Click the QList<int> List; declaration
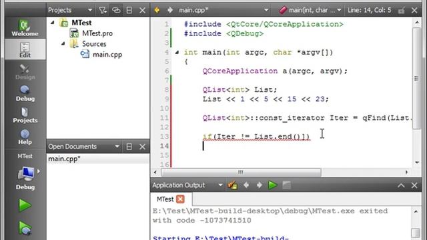The width and height of the screenshot is (427, 240). tap(240, 89)
